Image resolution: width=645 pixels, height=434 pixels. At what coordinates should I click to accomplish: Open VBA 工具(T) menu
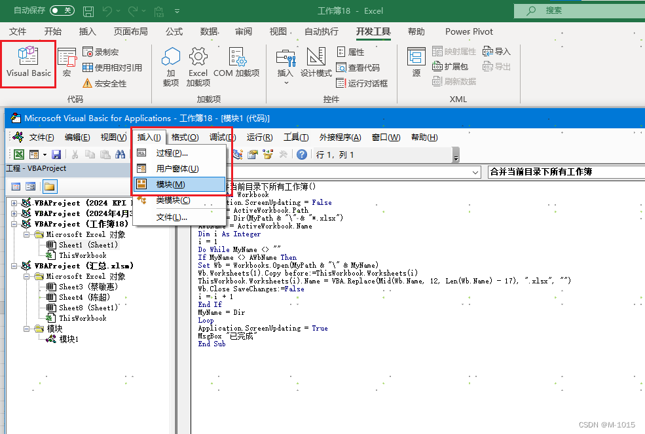pyautogui.click(x=296, y=137)
